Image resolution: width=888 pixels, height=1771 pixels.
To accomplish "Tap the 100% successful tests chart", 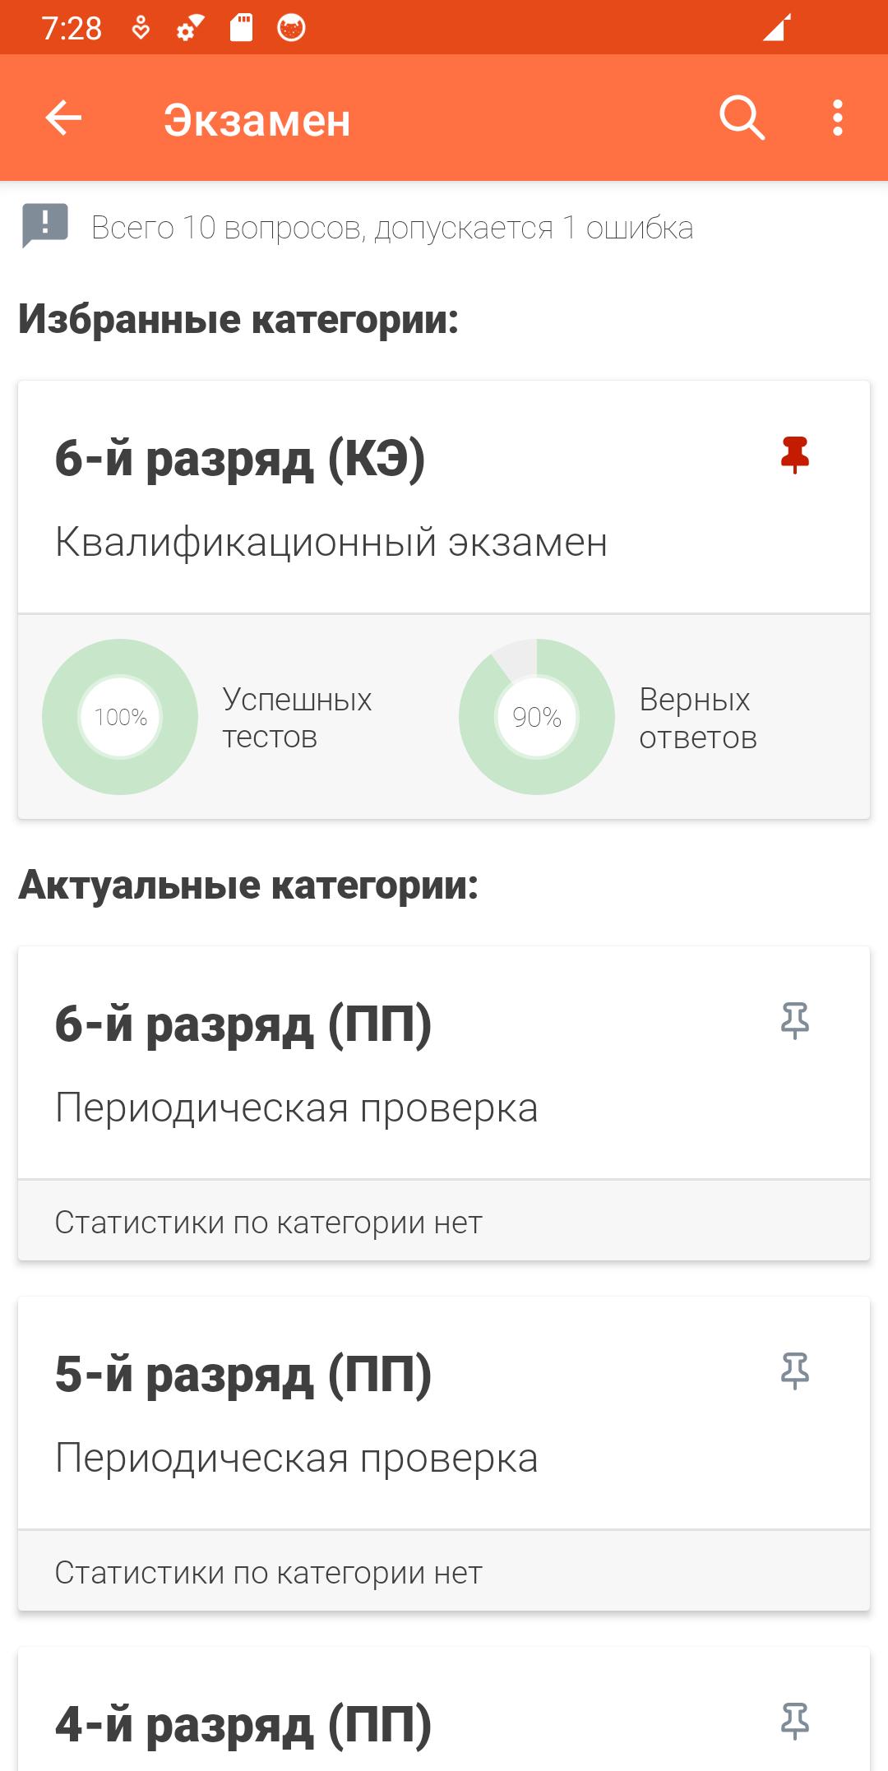I will pos(120,717).
